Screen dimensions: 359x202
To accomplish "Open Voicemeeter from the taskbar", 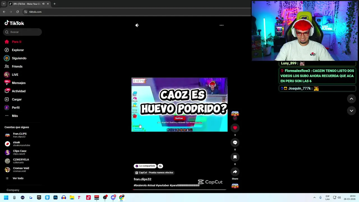I will tap(96, 198).
